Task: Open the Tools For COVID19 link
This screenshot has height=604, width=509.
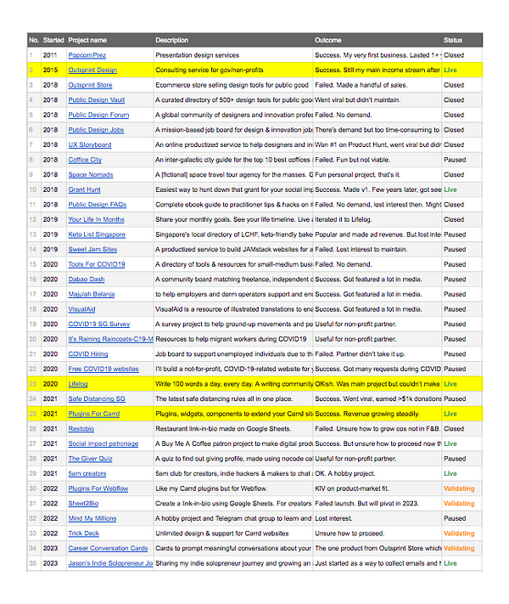Action: (97, 265)
